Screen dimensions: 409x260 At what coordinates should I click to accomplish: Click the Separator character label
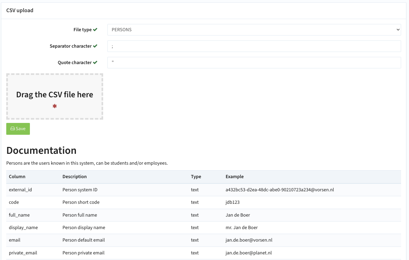click(71, 46)
